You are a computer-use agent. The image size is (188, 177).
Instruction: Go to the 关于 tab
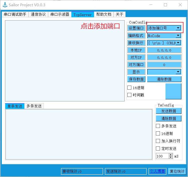pyautogui.click(x=120, y=14)
